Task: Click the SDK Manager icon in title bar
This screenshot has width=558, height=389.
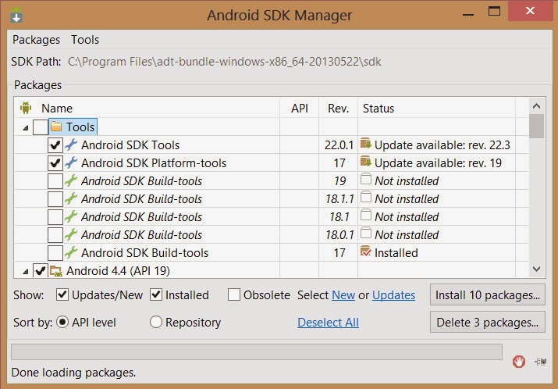Action: 16,15
